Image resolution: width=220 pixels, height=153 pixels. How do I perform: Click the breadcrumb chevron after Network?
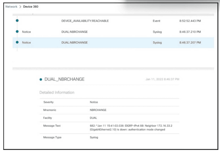click(20, 6)
